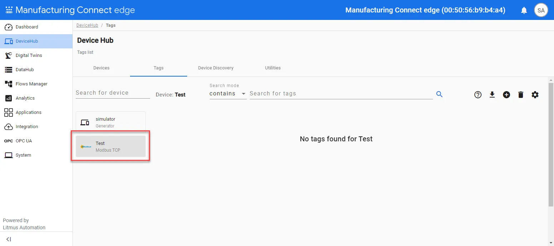Click the download tags icon
This screenshot has height=246, width=554.
click(492, 95)
